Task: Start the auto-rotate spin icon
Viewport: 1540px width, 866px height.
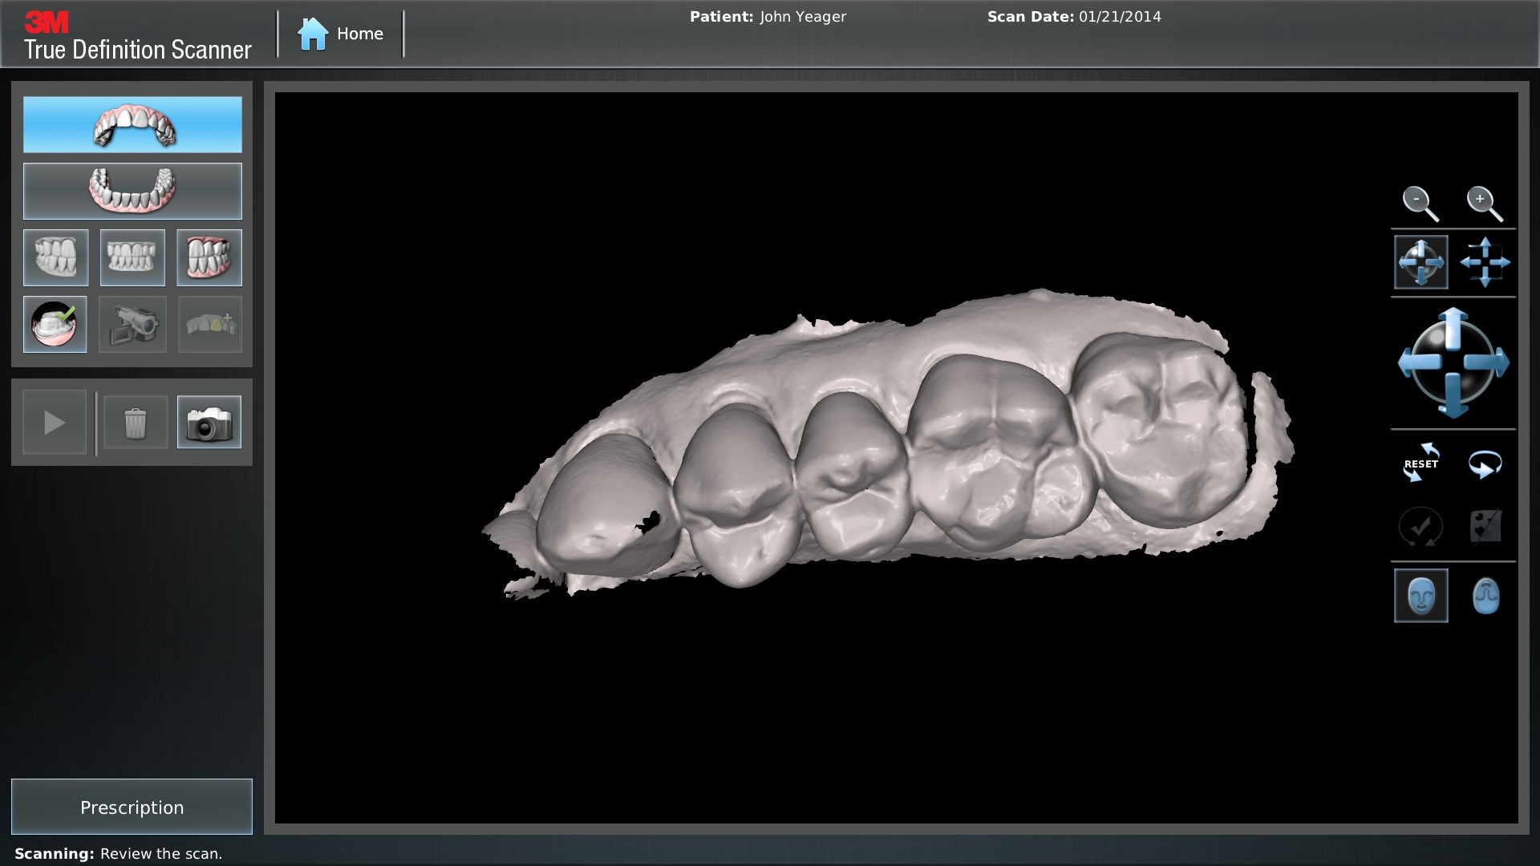Action: [x=1485, y=463]
